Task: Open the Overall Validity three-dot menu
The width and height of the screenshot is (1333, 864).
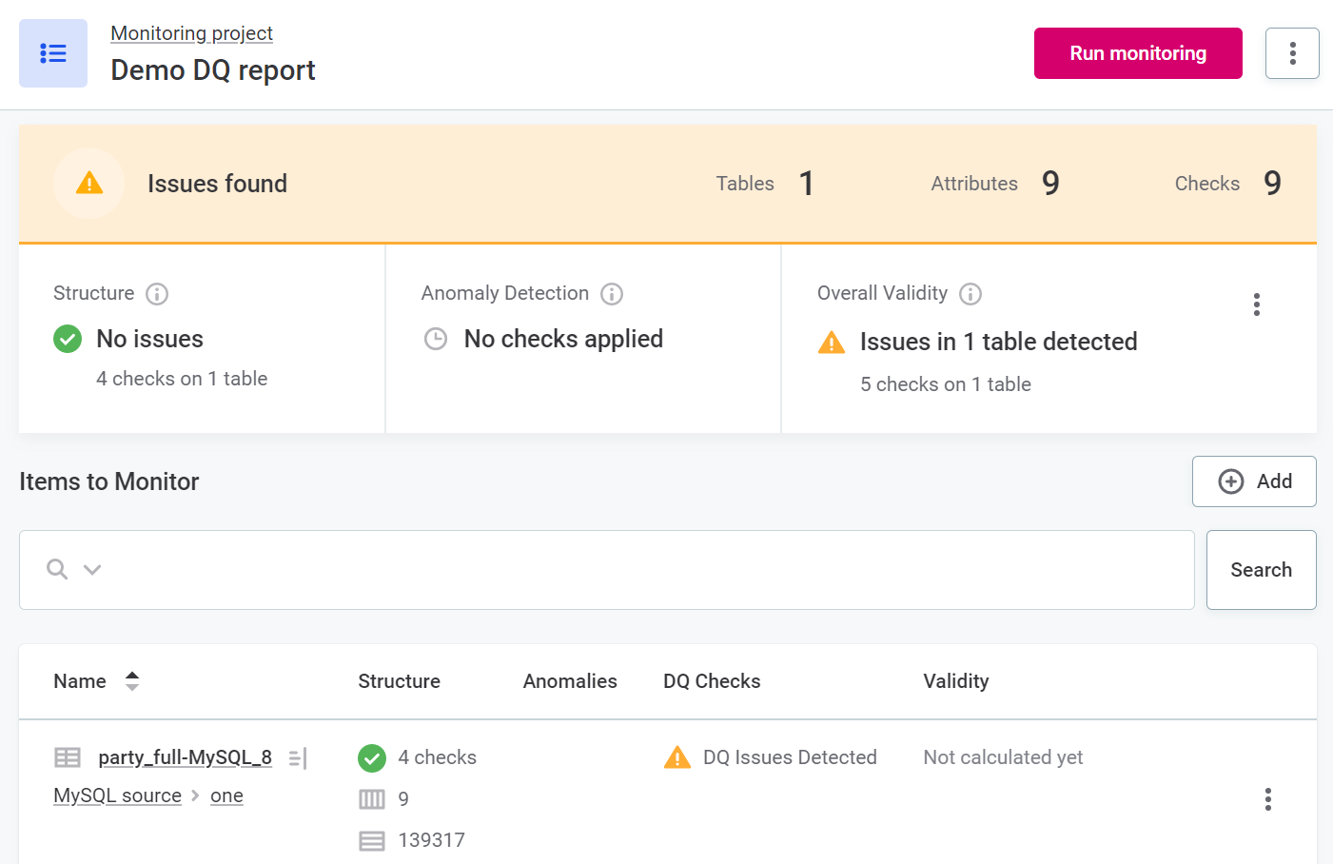Action: (1257, 304)
